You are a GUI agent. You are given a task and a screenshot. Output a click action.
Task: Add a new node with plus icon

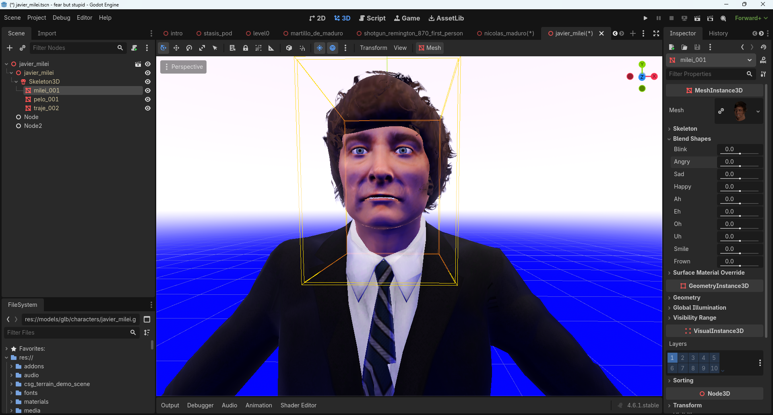pos(10,48)
